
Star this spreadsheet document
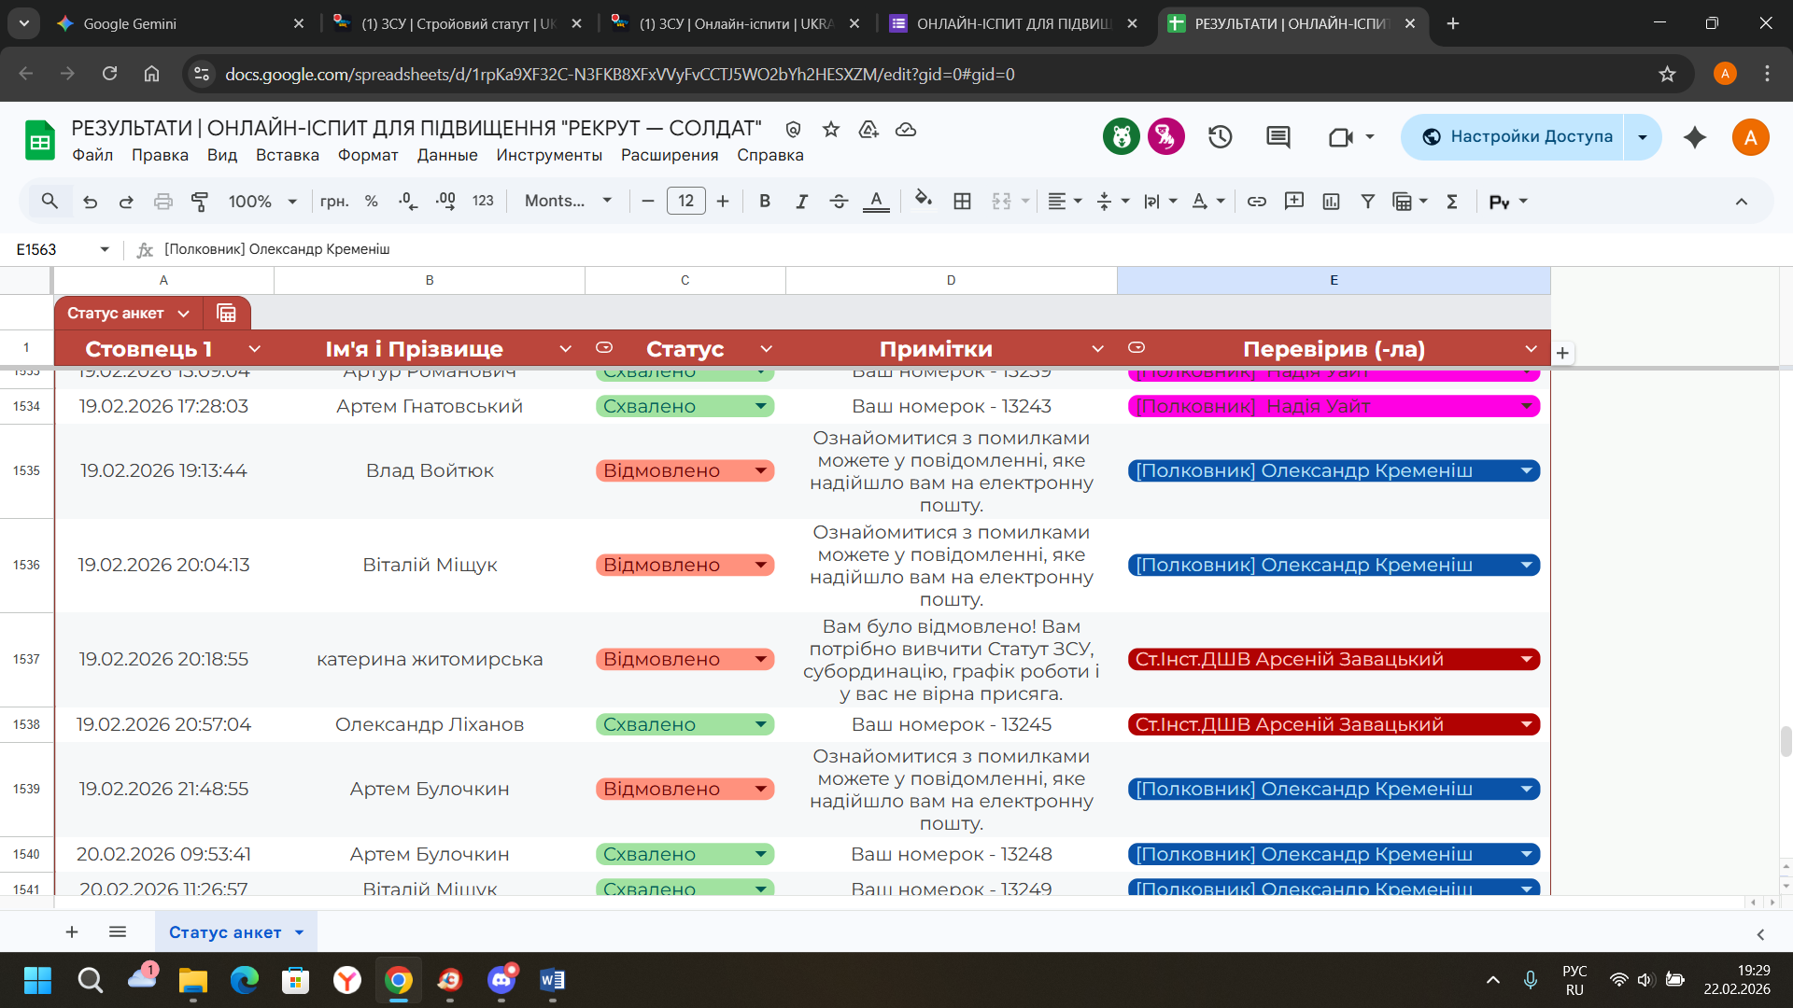click(x=831, y=129)
